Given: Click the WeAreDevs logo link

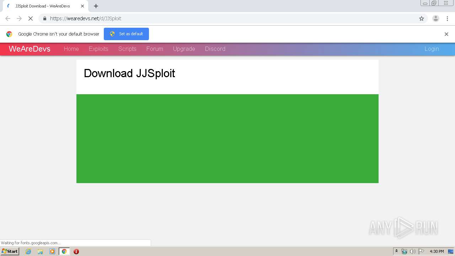Looking at the screenshot, I should pos(30,49).
